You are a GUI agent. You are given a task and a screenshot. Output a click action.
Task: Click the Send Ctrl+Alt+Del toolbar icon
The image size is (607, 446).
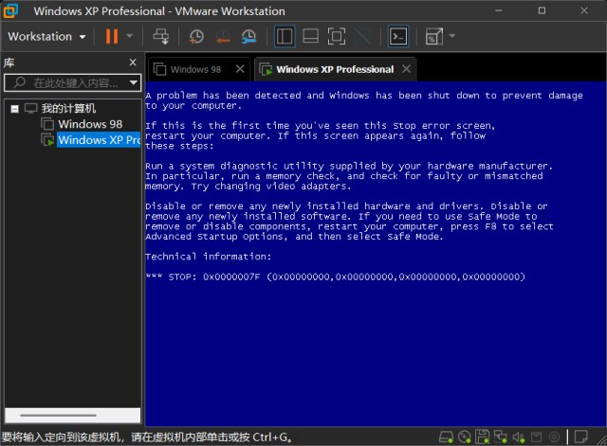tap(160, 36)
